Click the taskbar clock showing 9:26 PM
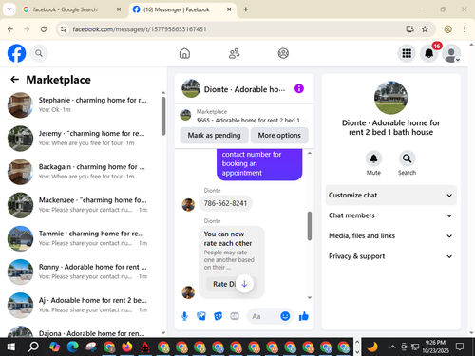Image resolution: width=475 pixels, height=356 pixels. pyautogui.click(x=436, y=347)
